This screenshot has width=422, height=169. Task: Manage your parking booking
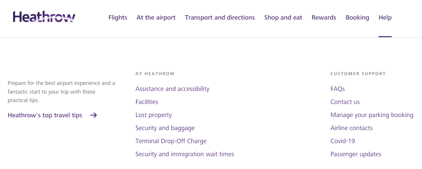pyautogui.click(x=372, y=115)
